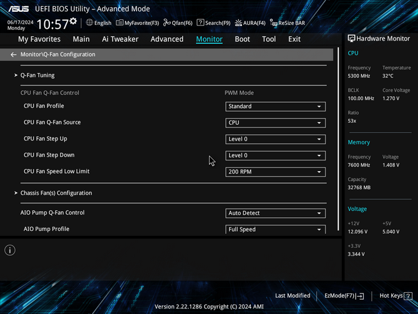The height and width of the screenshot is (314, 418).
Task: Click the Hot Keys label
Action: point(391,296)
